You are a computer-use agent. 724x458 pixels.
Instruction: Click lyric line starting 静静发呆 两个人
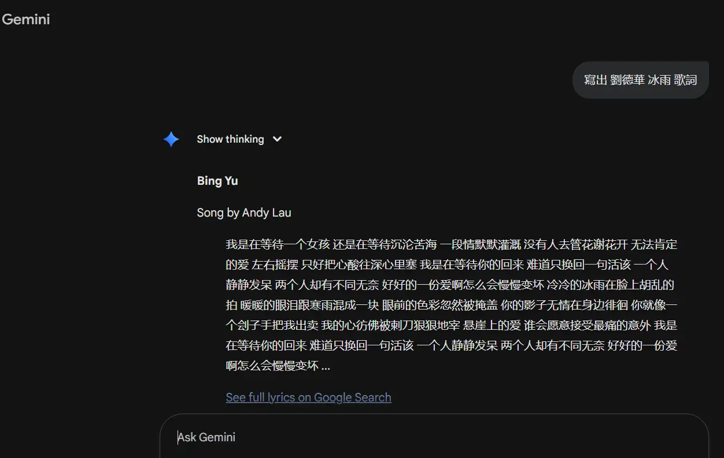click(x=450, y=285)
